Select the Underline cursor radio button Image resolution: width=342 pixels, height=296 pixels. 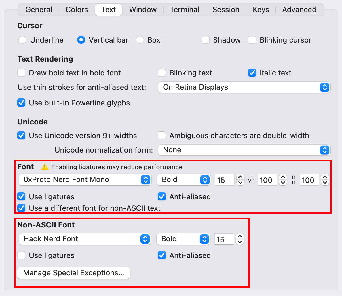coord(22,40)
